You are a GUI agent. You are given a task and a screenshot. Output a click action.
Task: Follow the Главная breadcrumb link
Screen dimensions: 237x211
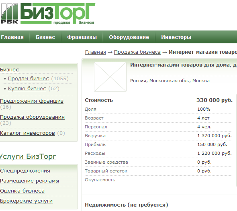(x=96, y=52)
